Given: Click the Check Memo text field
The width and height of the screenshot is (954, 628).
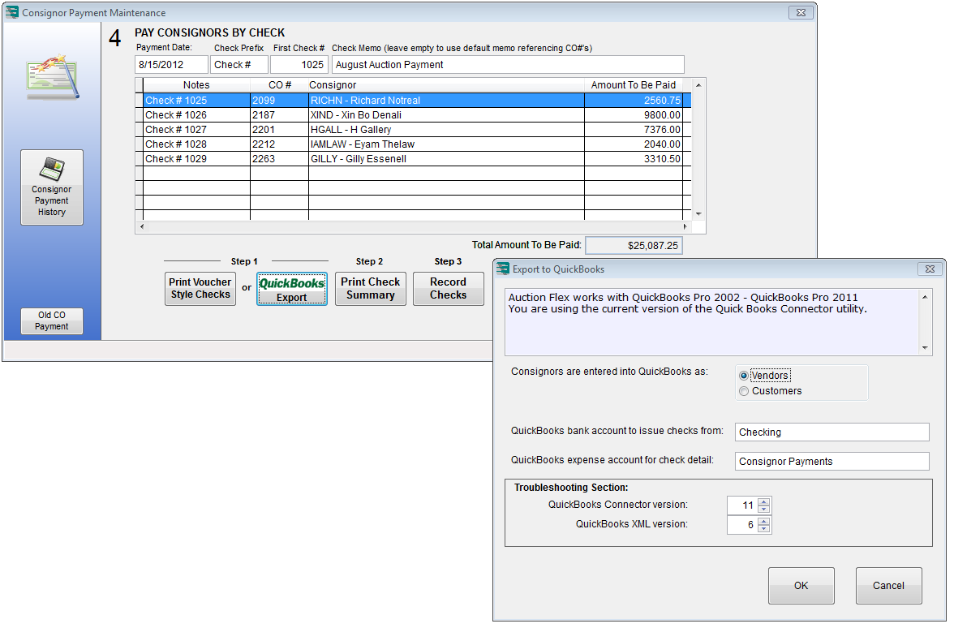Looking at the screenshot, I should tap(507, 65).
